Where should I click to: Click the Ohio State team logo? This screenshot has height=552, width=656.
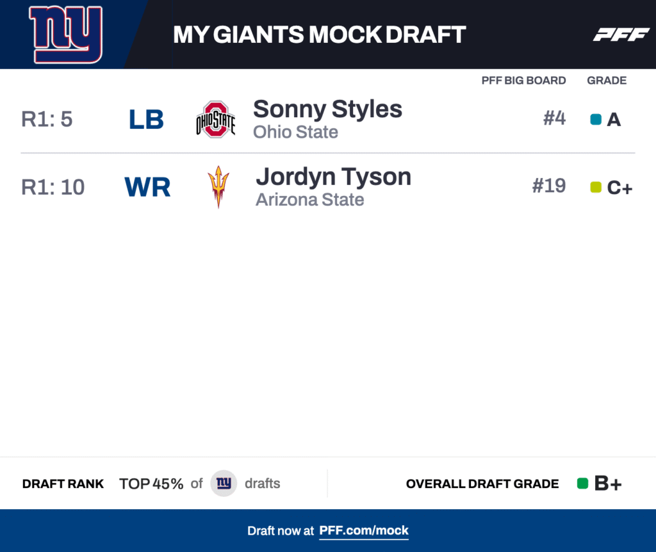tap(215, 119)
